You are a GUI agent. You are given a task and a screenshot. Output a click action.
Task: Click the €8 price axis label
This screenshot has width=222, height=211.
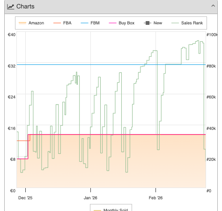click(x=13, y=159)
